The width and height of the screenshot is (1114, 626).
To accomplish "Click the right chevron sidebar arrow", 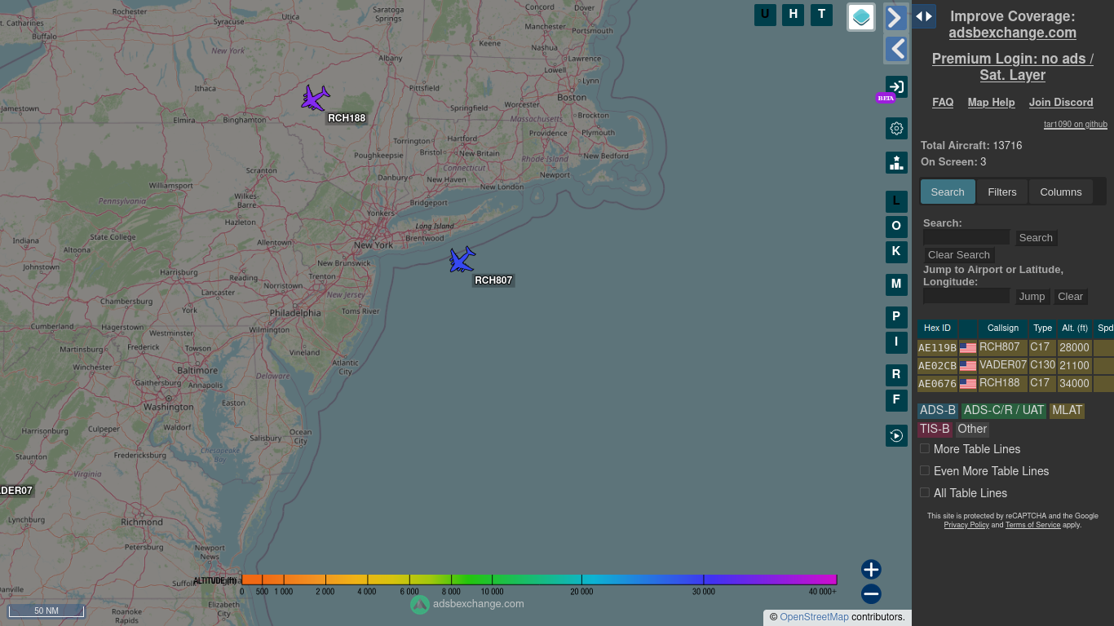I will (x=896, y=17).
